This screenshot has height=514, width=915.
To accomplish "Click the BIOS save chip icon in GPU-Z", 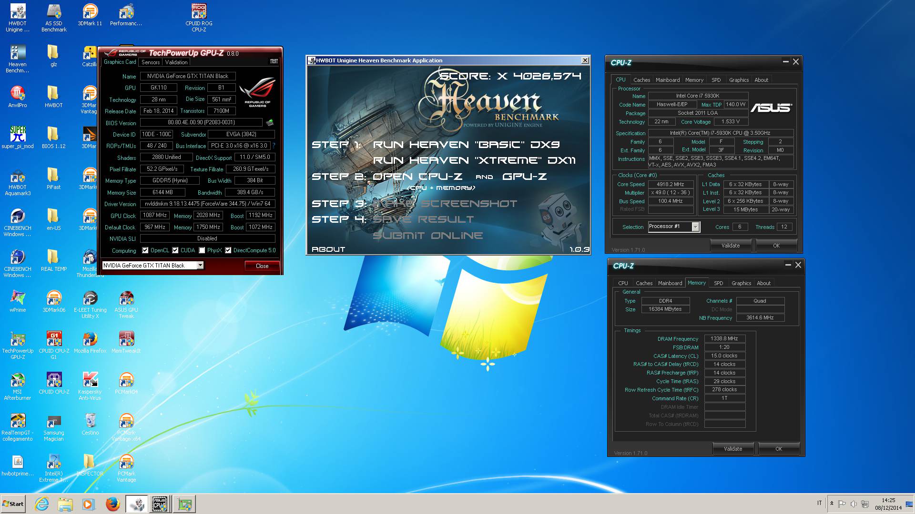I will click(270, 122).
